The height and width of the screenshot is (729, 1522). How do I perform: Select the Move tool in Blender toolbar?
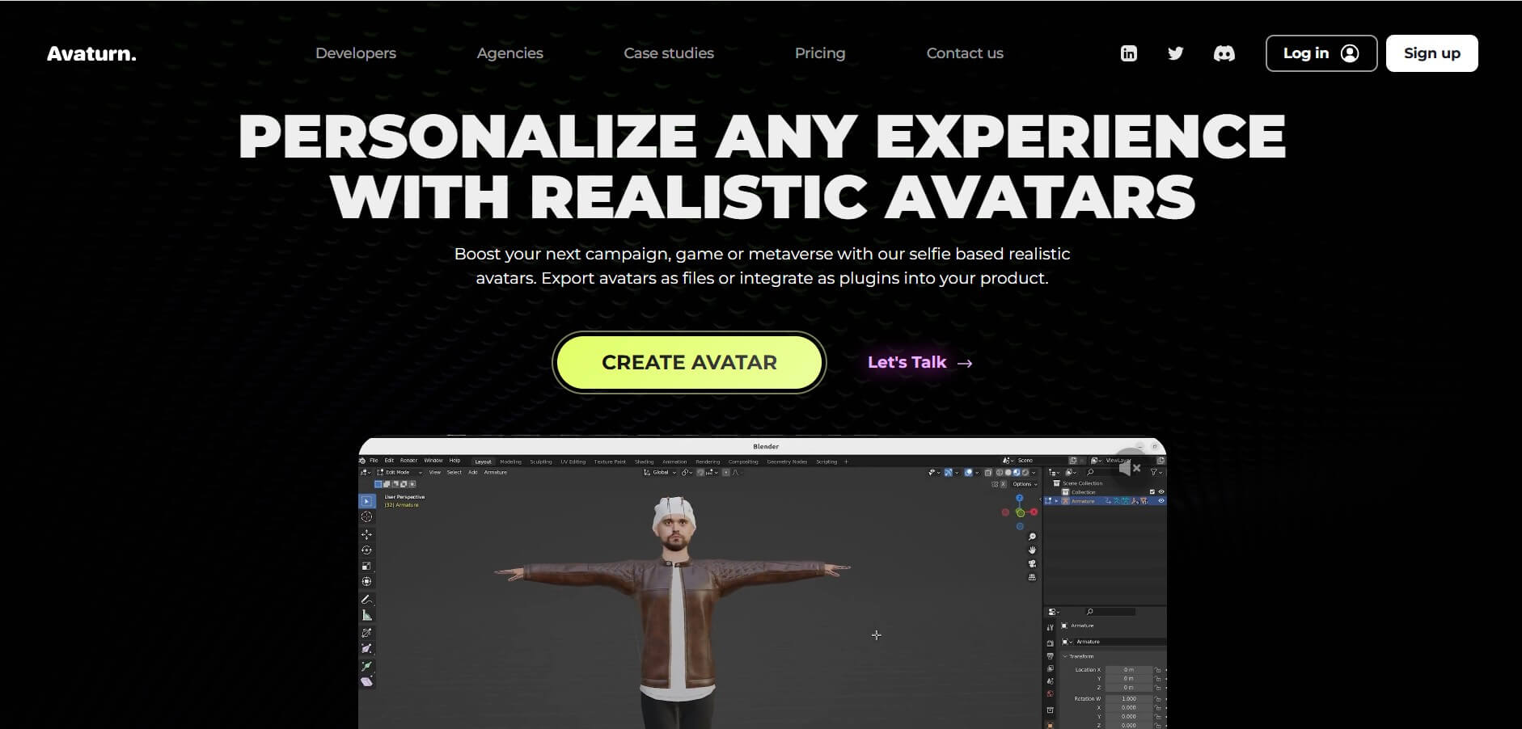[366, 534]
